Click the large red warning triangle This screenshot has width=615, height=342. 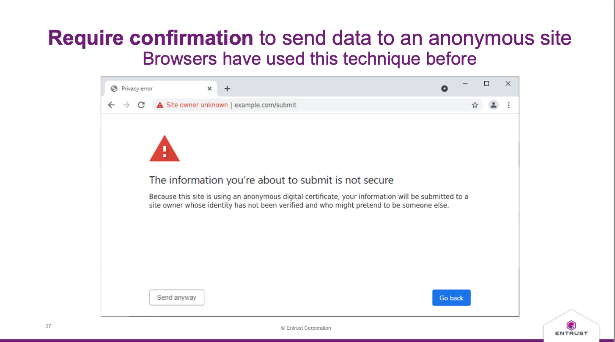coord(165,149)
